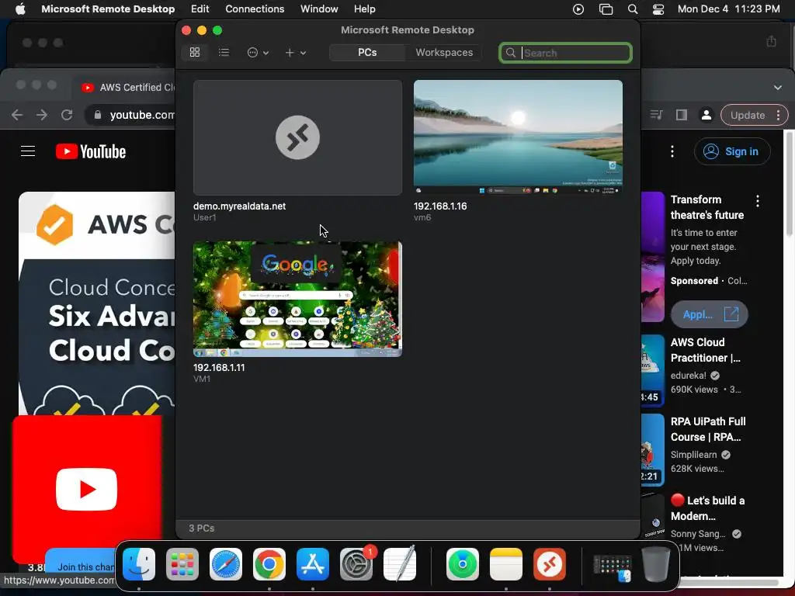Image resolution: width=795 pixels, height=596 pixels.
Task: Open RPA UiPath Full Course video
Action: [708, 428]
